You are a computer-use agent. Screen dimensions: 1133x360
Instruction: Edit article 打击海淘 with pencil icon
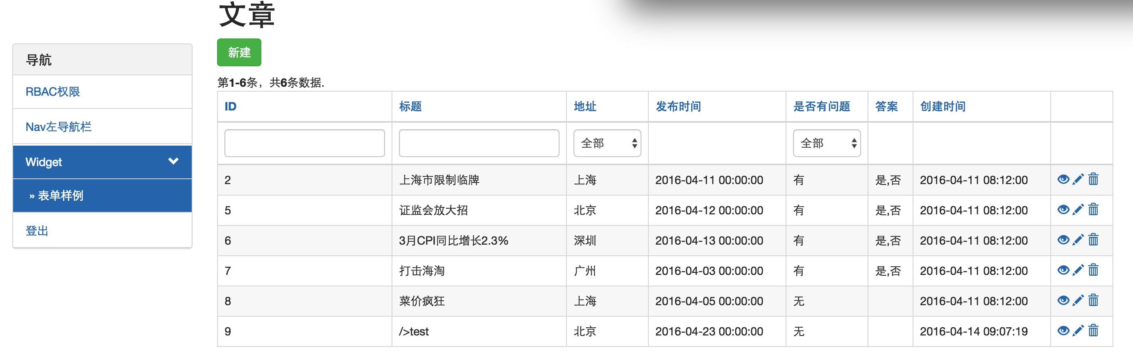click(1078, 270)
